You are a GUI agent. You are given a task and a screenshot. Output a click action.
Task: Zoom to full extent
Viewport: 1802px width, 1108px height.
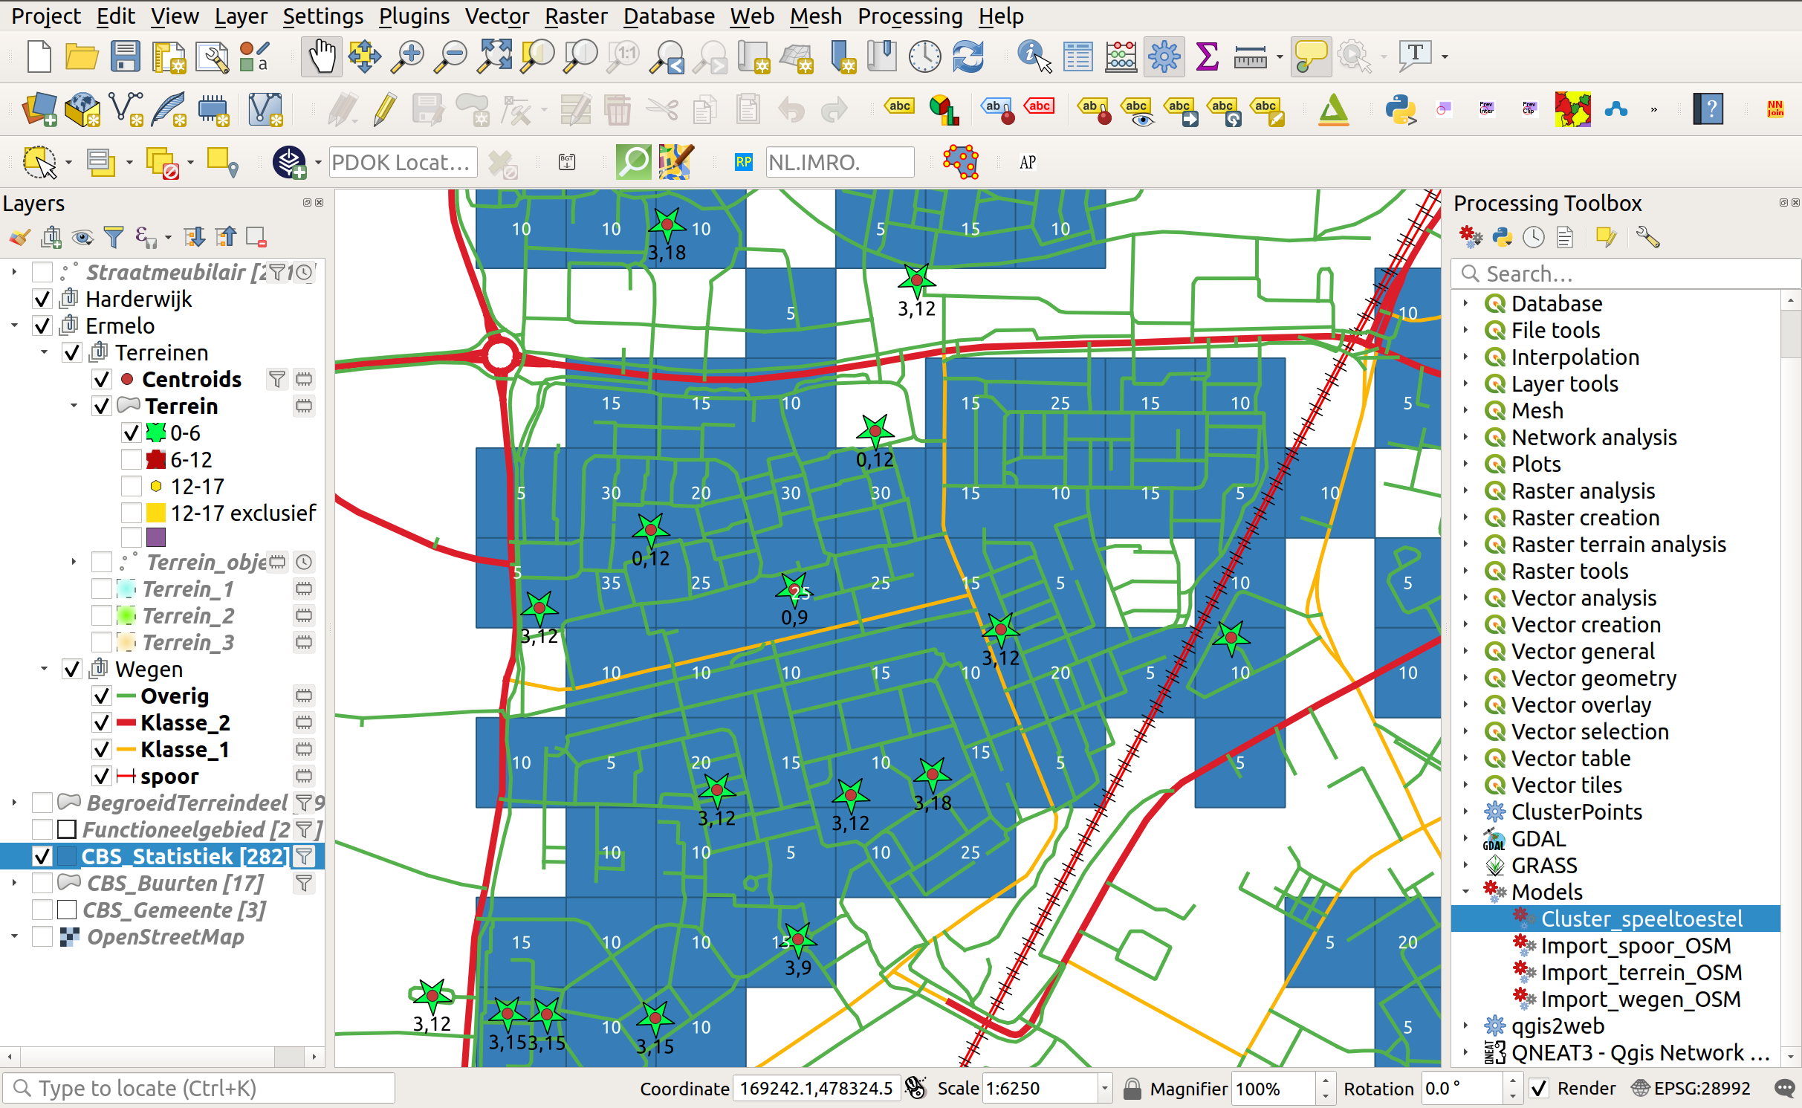click(495, 56)
